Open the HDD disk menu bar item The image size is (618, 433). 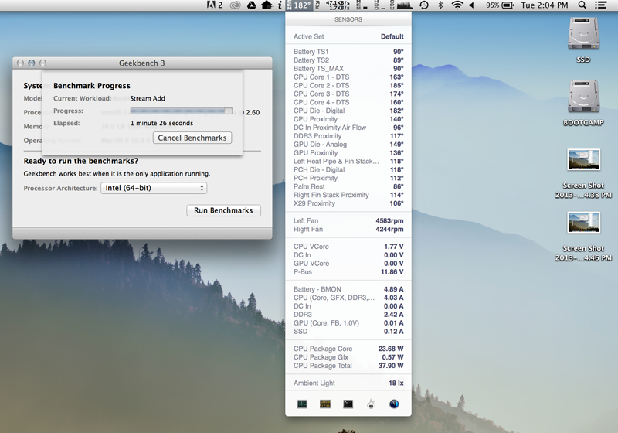379,5
